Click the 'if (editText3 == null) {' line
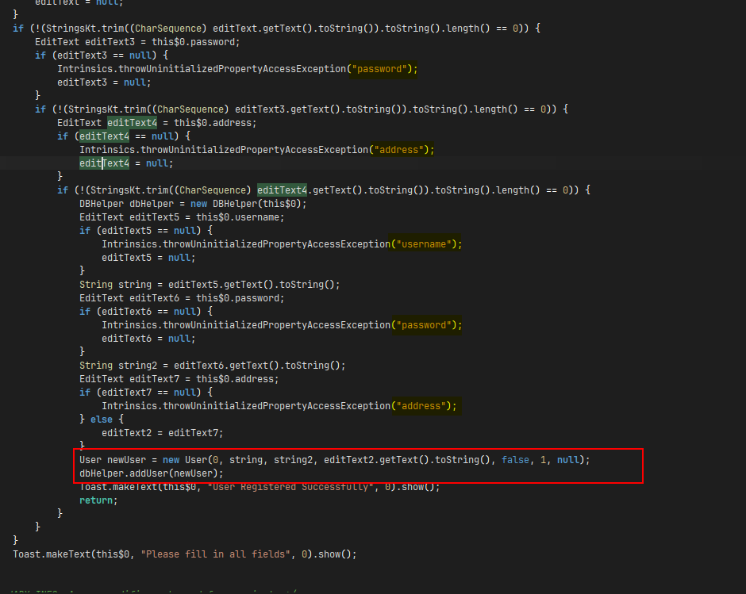Viewport: 746px width, 594px height. click(x=102, y=56)
